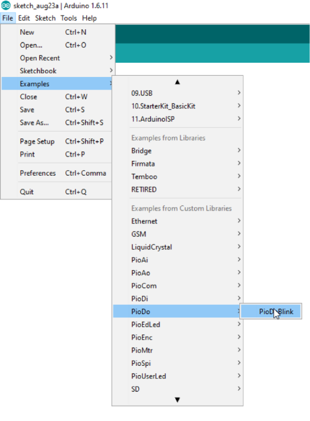This screenshot has width=310, height=421.
Task: Expand the PioSpi examples submenu
Action: (177, 363)
